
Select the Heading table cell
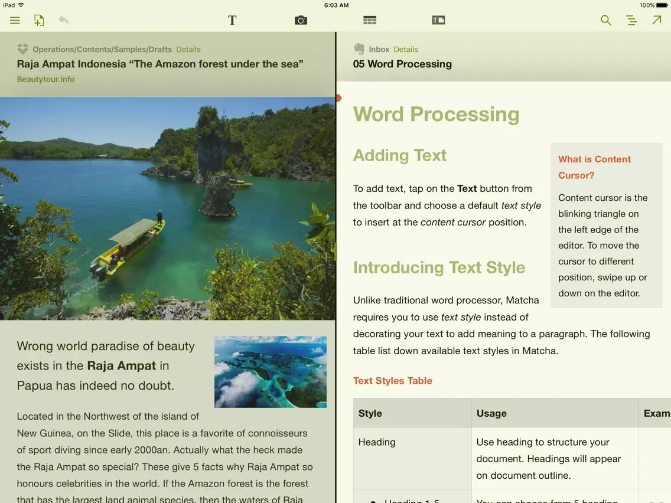click(412, 459)
